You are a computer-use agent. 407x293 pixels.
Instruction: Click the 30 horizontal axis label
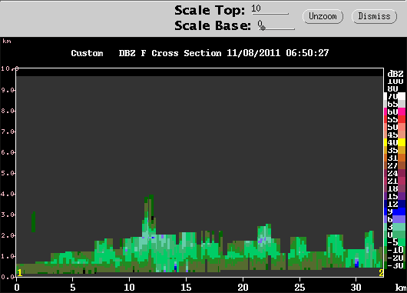pos(356,288)
